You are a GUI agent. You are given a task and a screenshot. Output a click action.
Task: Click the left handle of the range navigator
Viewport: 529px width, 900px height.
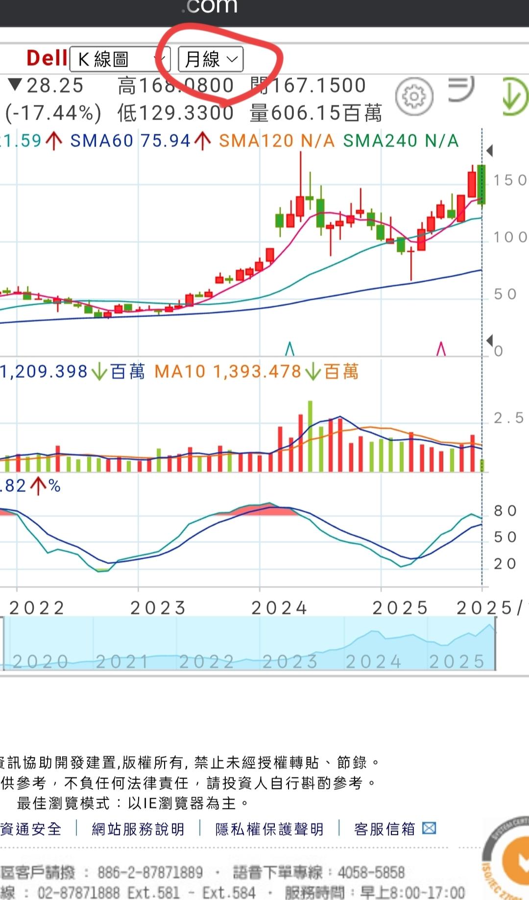point(3,643)
